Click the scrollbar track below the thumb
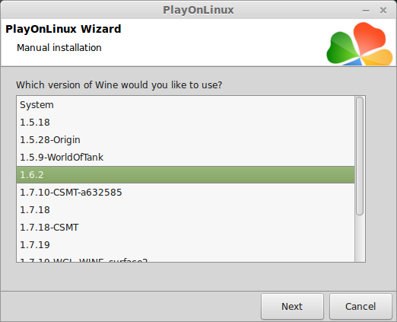This screenshot has width=397, height=322. tap(360, 238)
